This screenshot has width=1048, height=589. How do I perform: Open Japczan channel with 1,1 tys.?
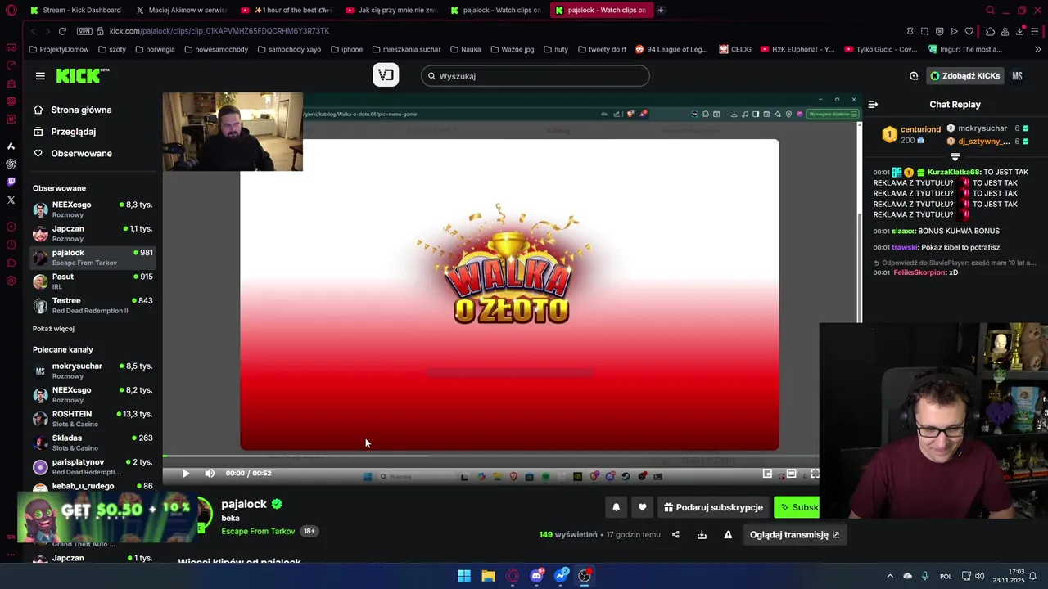pos(93,233)
